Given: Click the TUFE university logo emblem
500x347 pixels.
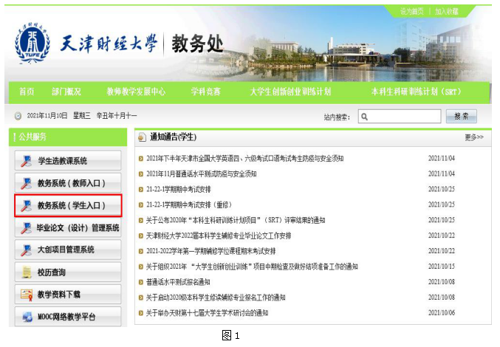Looking at the screenshot, I should [32, 43].
